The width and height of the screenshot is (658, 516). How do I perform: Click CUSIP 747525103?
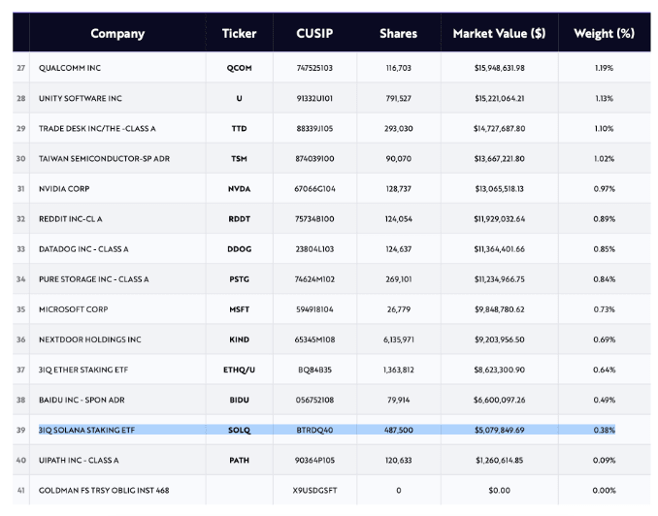[x=314, y=68]
